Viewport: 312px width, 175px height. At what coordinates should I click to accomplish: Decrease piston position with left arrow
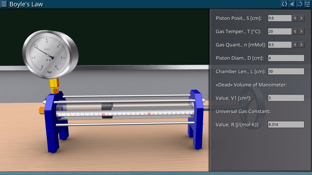click(295, 18)
